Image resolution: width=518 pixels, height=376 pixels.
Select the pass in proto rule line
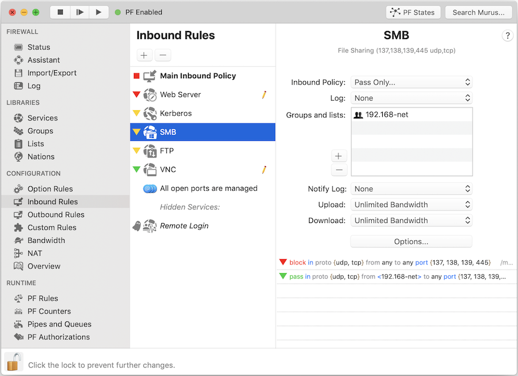coord(397,277)
